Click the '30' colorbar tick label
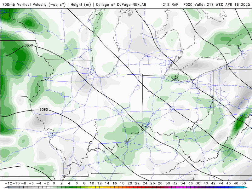This screenshot has height=189, width=252. (x=168, y=183)
